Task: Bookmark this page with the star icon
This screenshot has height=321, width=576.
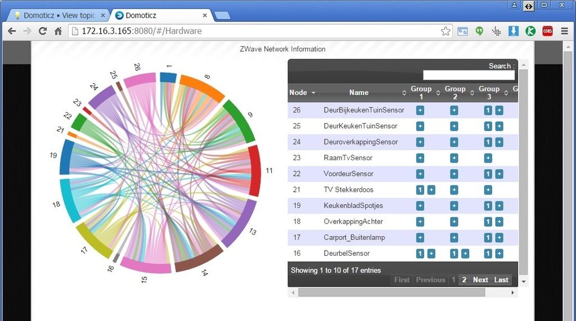Action: tap(445, 31)
